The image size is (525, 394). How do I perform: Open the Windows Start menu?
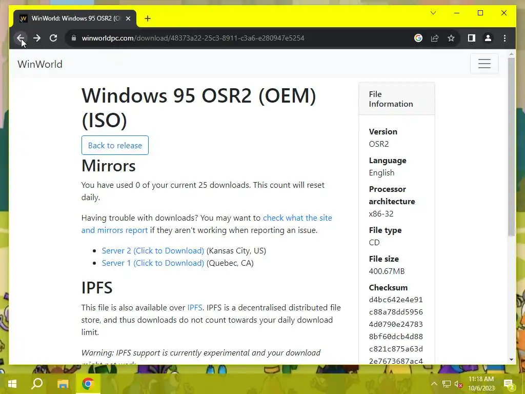click(12, 384)
